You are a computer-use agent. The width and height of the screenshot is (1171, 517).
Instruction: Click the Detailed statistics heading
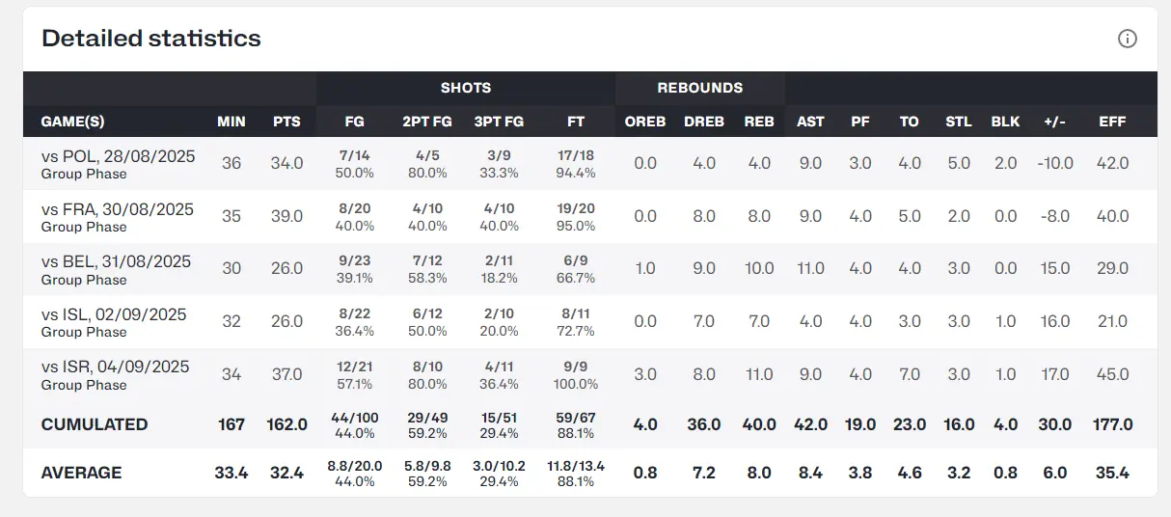pyautogui.click(x=151, y=39)
